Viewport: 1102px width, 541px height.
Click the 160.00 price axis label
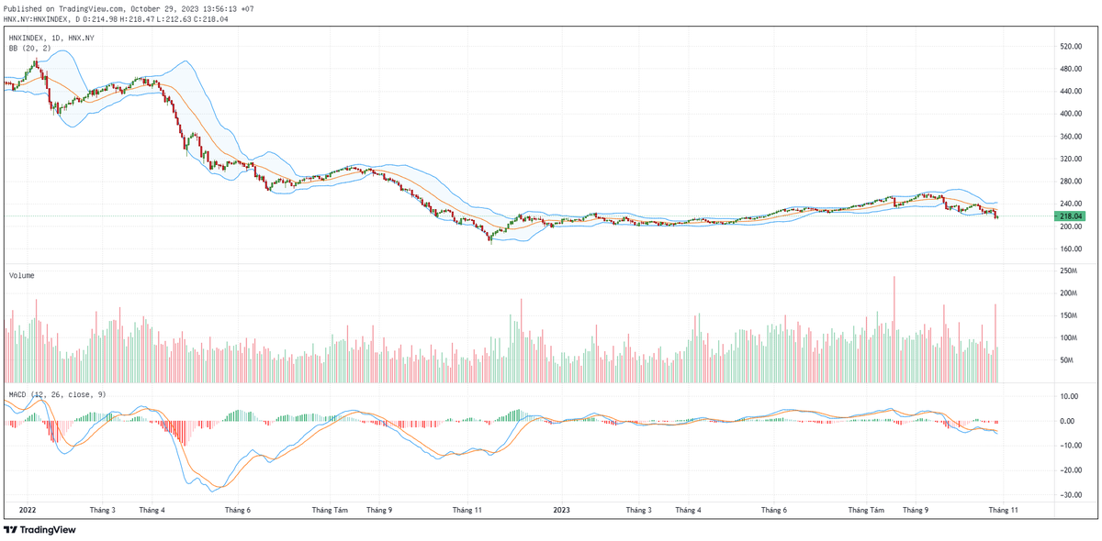1070,248
